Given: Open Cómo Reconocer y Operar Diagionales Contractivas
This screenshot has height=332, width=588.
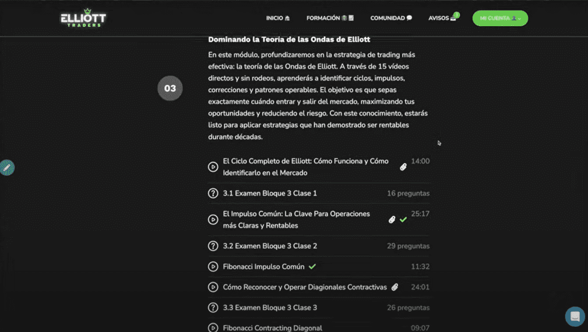Looking at the screenshot, I should click(305, 287).
